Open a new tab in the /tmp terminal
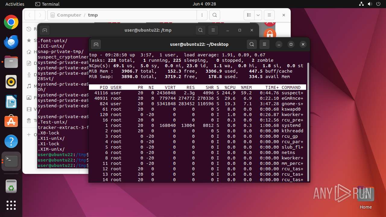 (x=45, y=30)
